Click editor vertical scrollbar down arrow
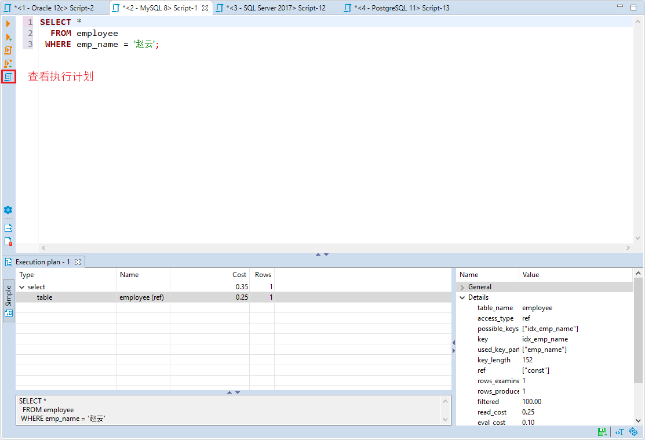This screenshot has height=440, width=645. (x=637, y=238)
